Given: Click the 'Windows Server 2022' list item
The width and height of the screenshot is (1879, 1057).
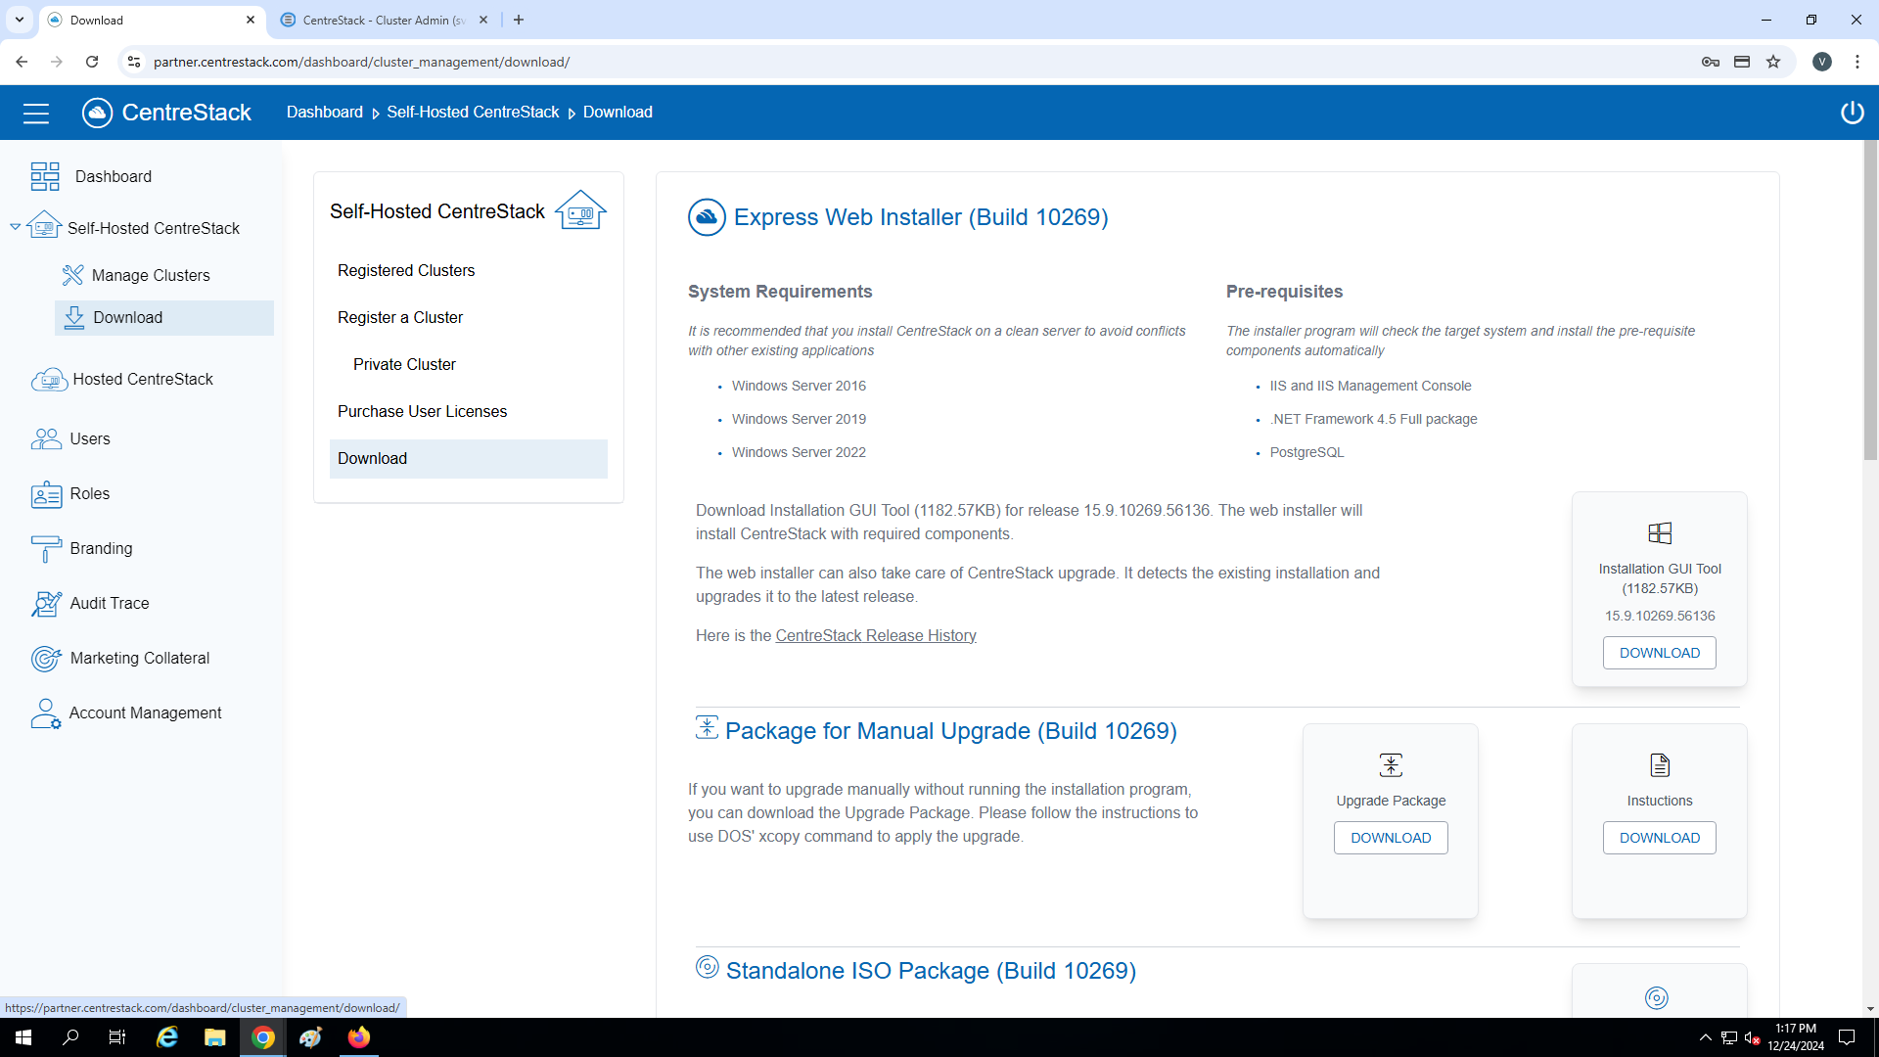Looking at the screenshot, I should click(799, 452).
